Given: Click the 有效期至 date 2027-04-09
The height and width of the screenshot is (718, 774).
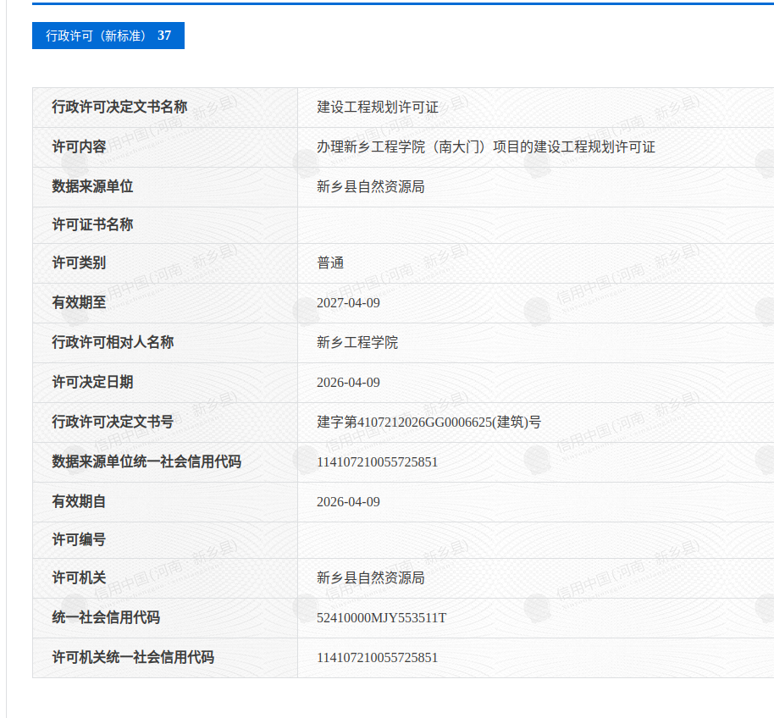Looking at the screenshot, I should pyautogui.click(x=348, y=303).
